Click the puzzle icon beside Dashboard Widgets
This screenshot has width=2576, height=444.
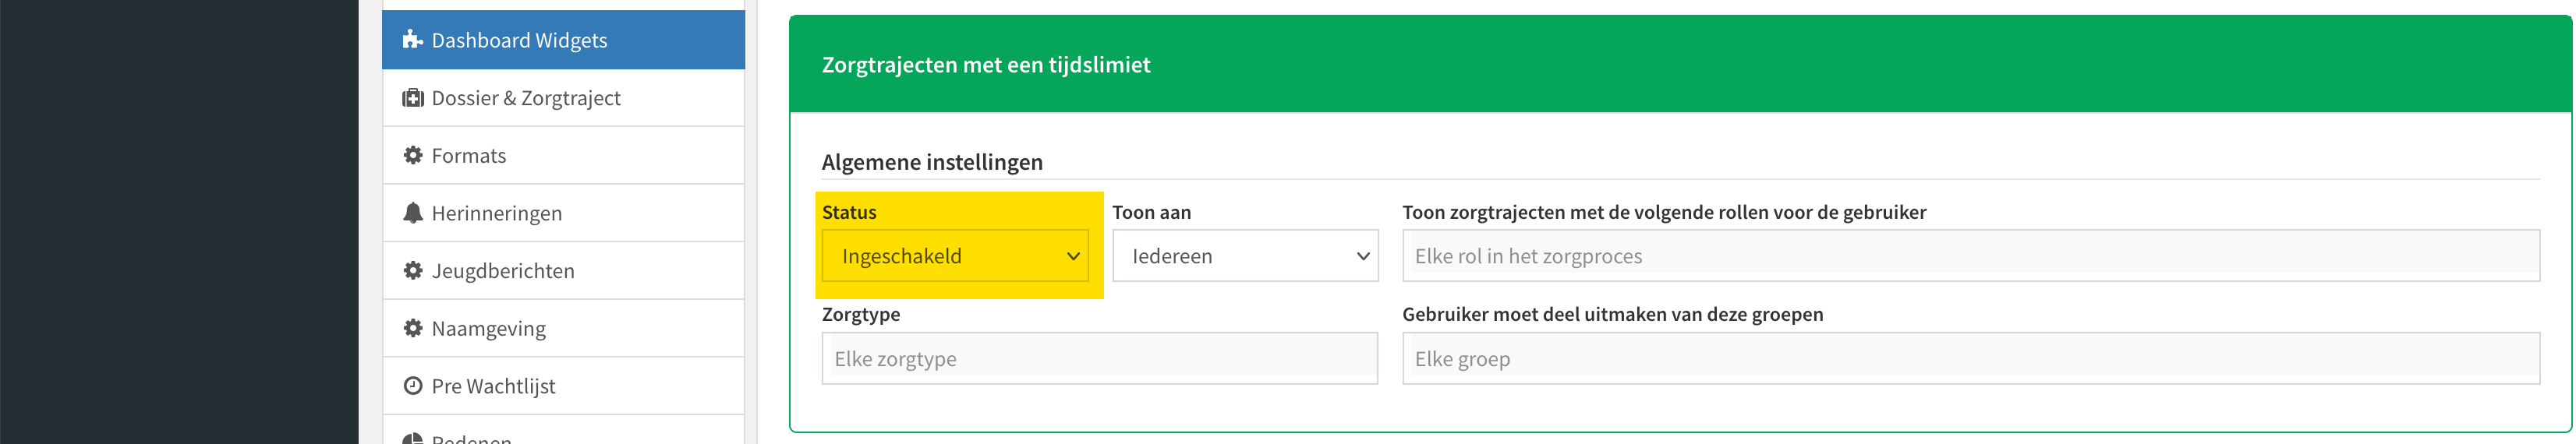pos(412,40)
